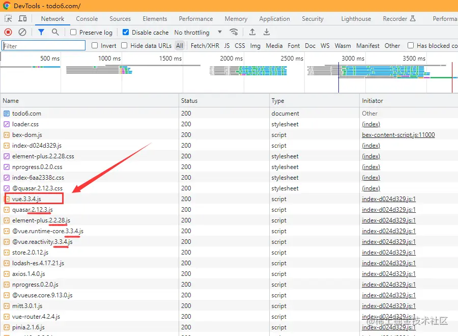The image size is (458, 336).
Task: Open the Elements tab
Action: [155, 19]
